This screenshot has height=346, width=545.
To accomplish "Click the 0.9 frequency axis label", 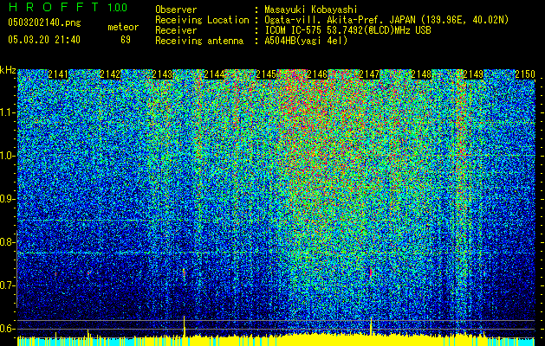I will click(x=7, y=198).
